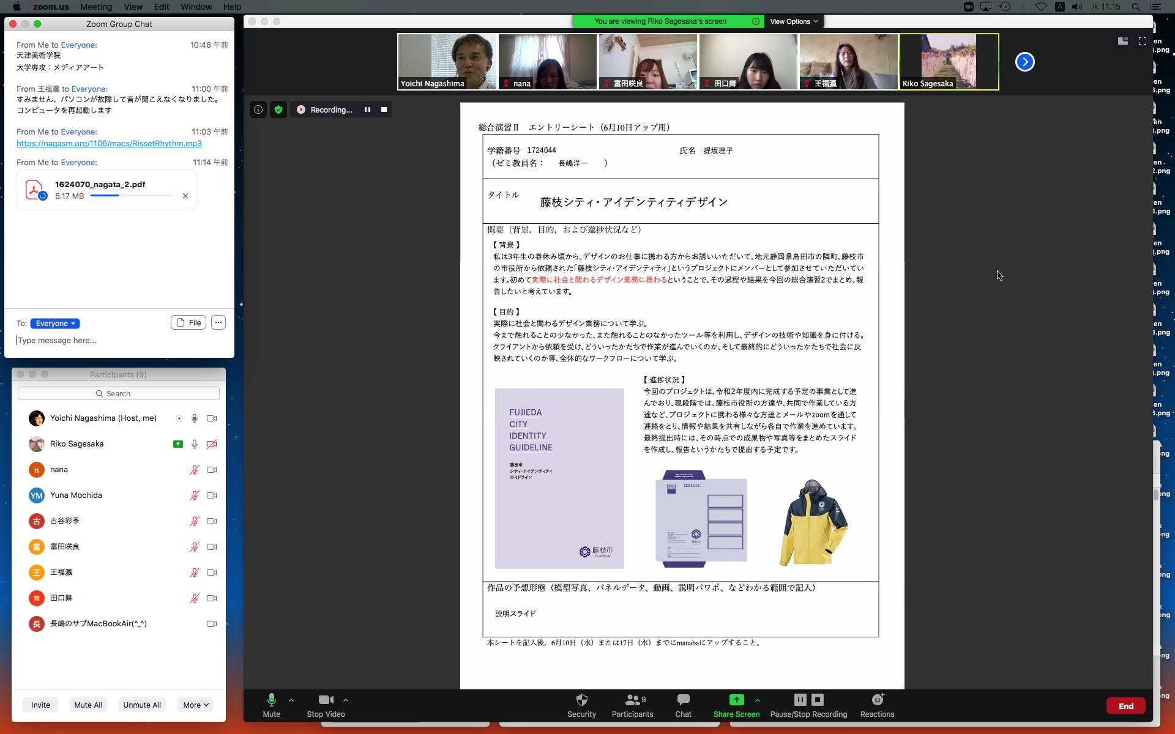Open the Everyone recipient dropdown
Viewport: 1175px width, 734px height.
pos(55,324)
